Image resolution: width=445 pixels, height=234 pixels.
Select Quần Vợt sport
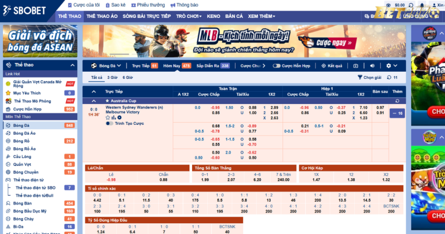point(40,164)
